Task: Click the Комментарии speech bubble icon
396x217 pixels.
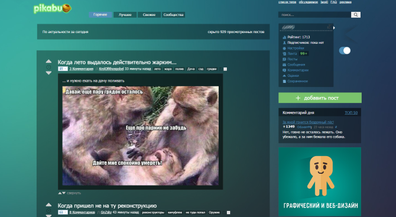Action: [x=284, y=70]
